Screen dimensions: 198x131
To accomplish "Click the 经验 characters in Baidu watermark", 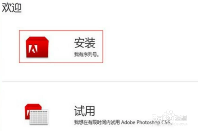I will [x=181, y=118].
